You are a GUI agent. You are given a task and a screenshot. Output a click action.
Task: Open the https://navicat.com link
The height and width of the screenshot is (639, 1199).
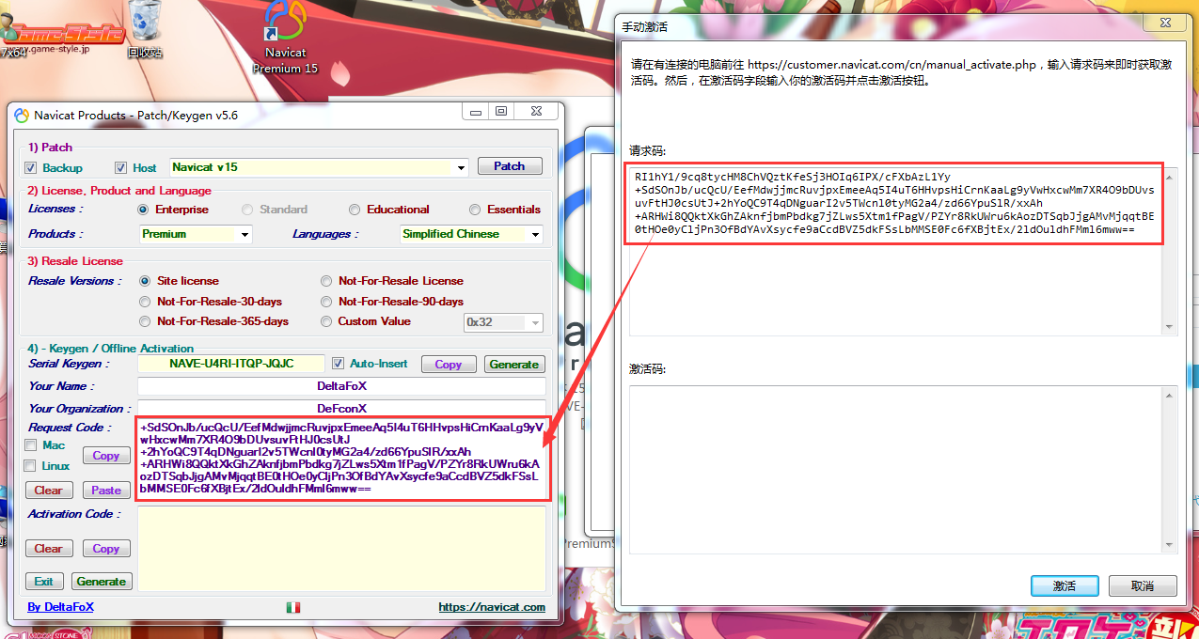point(491,607)
